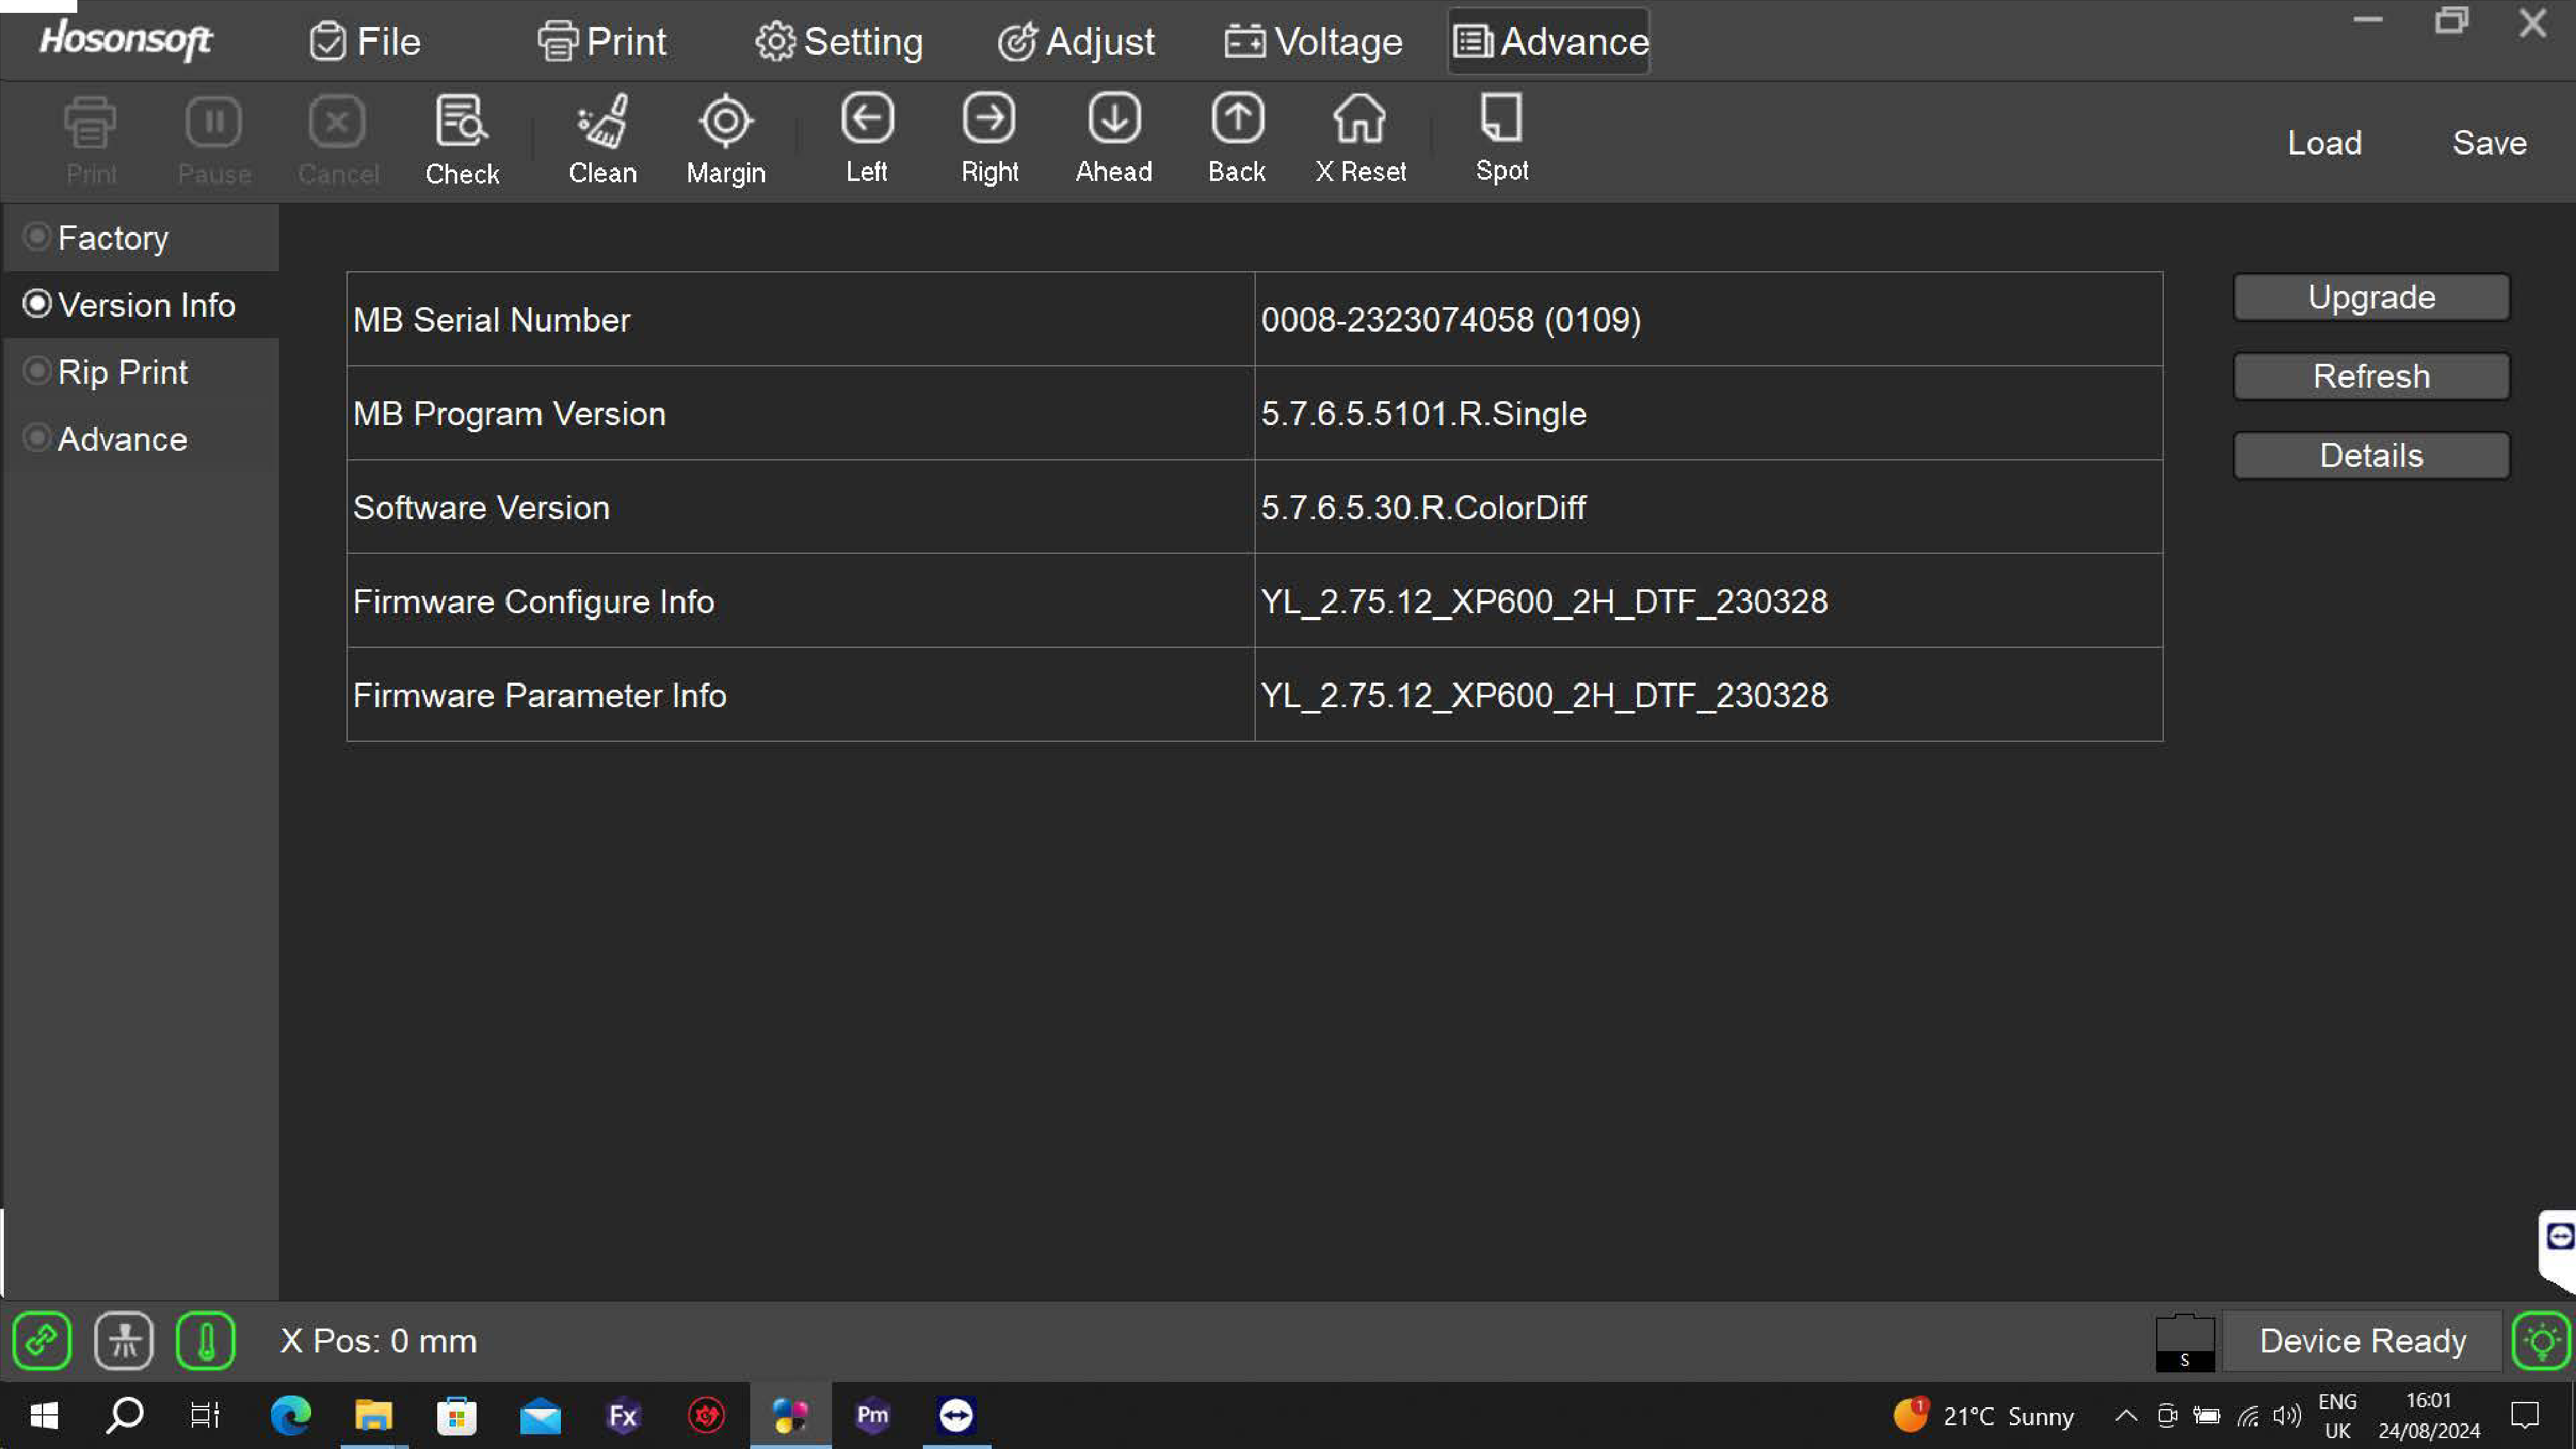Viewport: 2576px width, 1449px height.
Task: Show hidden system tray icons chevron
Action: tap(2126, 1415)
